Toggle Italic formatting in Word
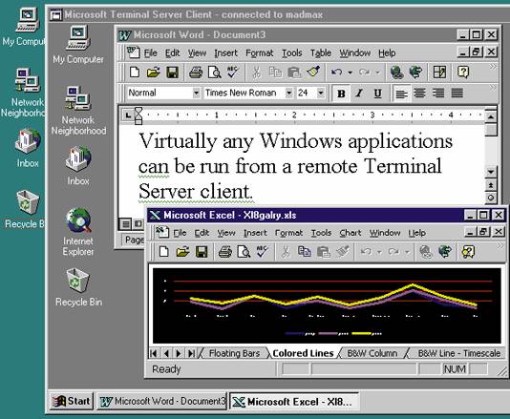This screenshot has width=510, height=419. (x=359, y=94)
